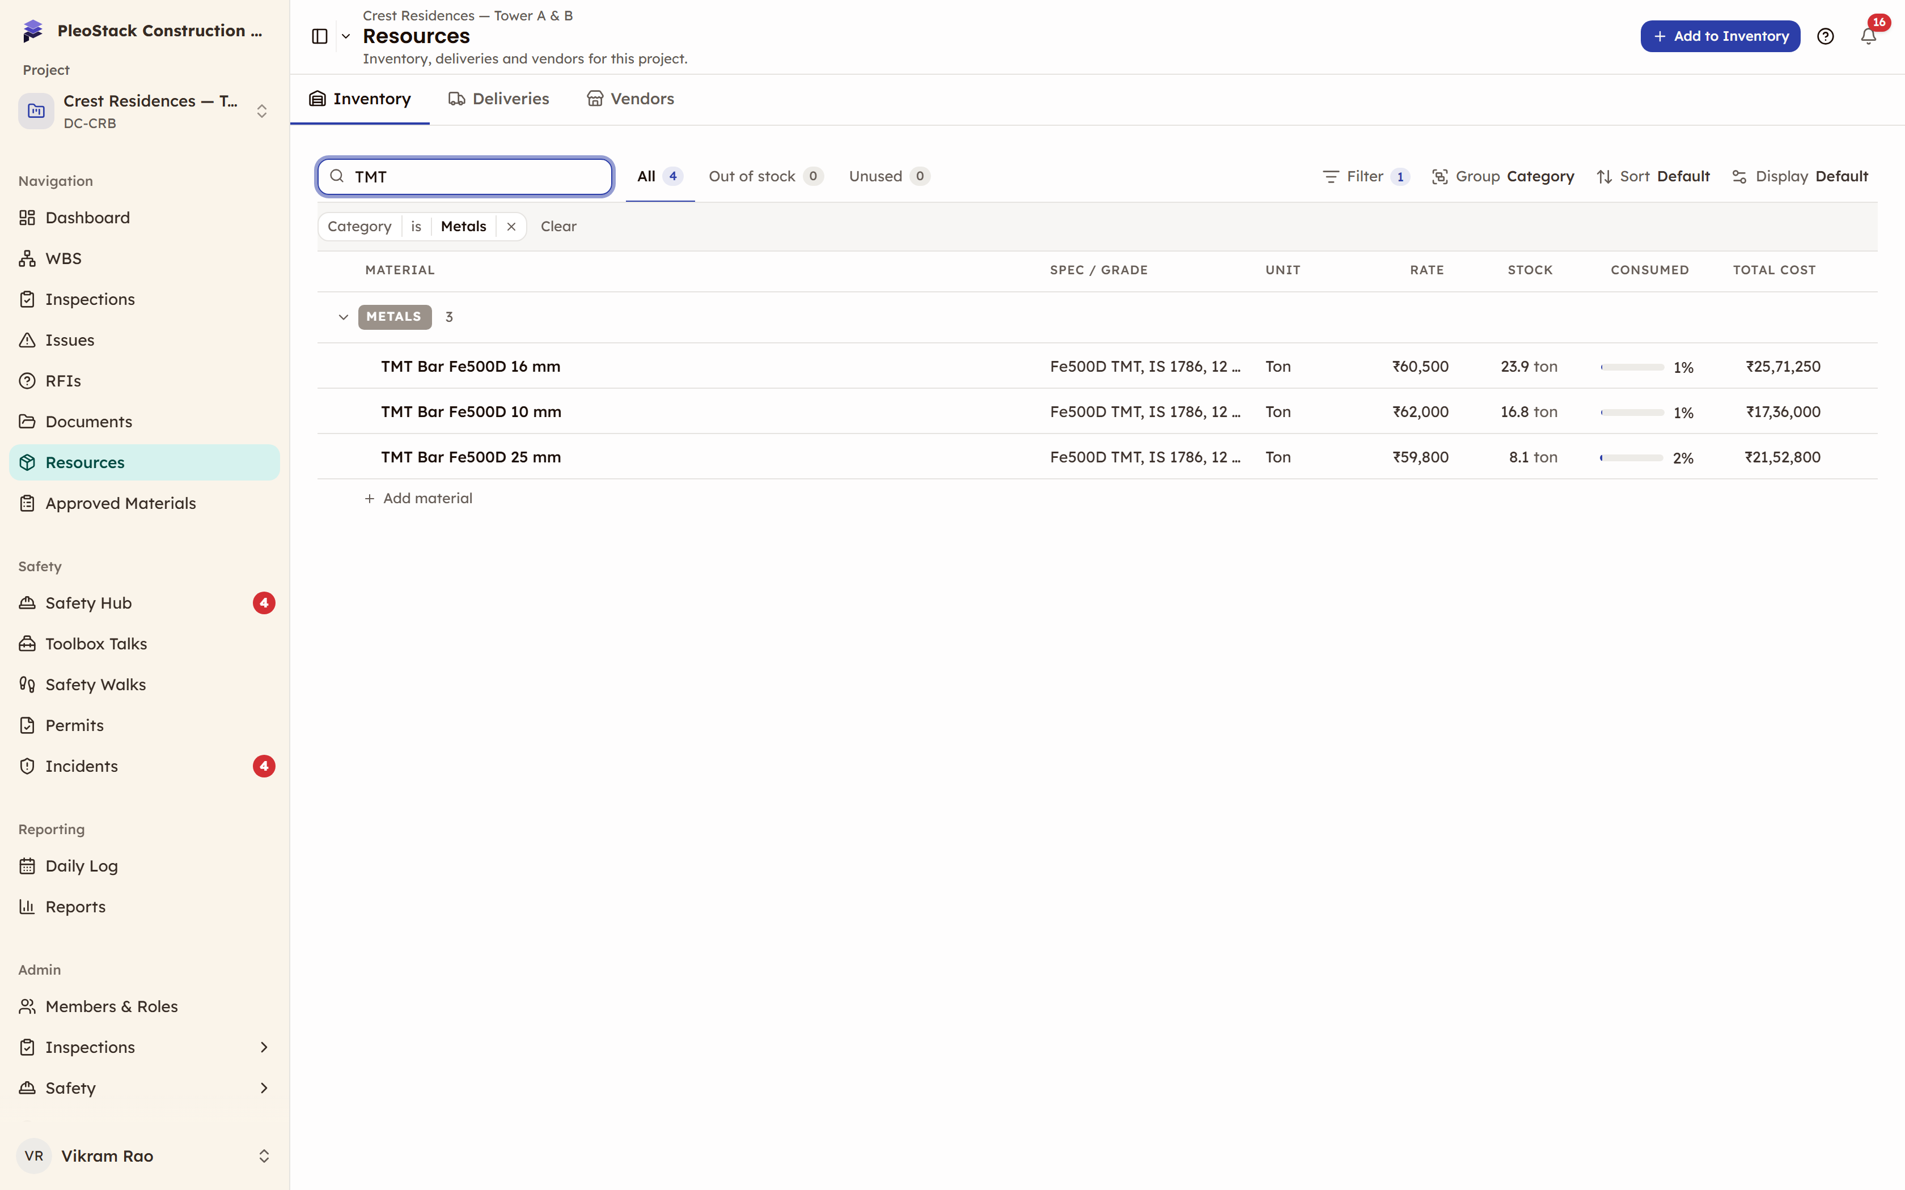Remove the Category is Metals filter
This screenshot has width=1905, height=1190.
click(x=511, y=227)
